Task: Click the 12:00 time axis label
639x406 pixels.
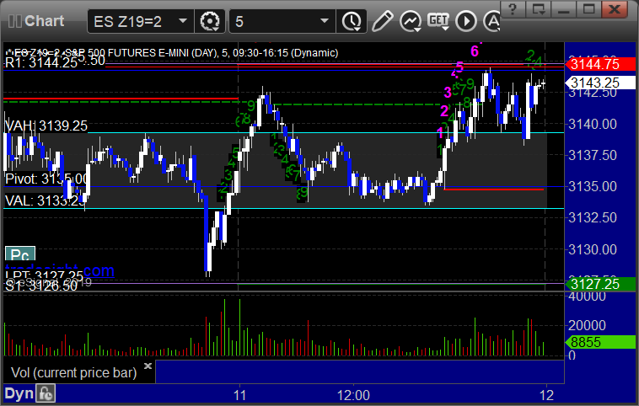Action: click(x=353, y=395)
